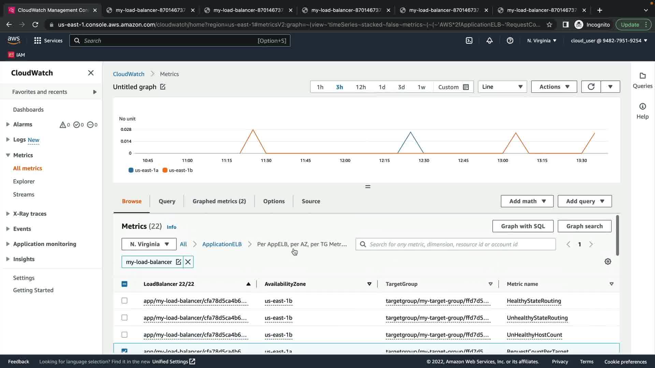Viewport: 655px width, 368px height.
Task: Remove the my-load-balancer filter tag
Action: [188, 262]
